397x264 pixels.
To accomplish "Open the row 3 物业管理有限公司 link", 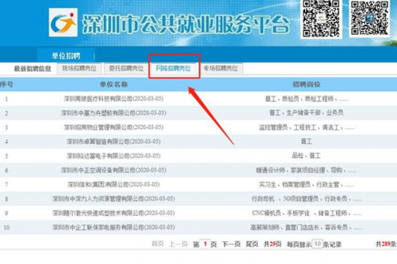I will tap(114, 127).
